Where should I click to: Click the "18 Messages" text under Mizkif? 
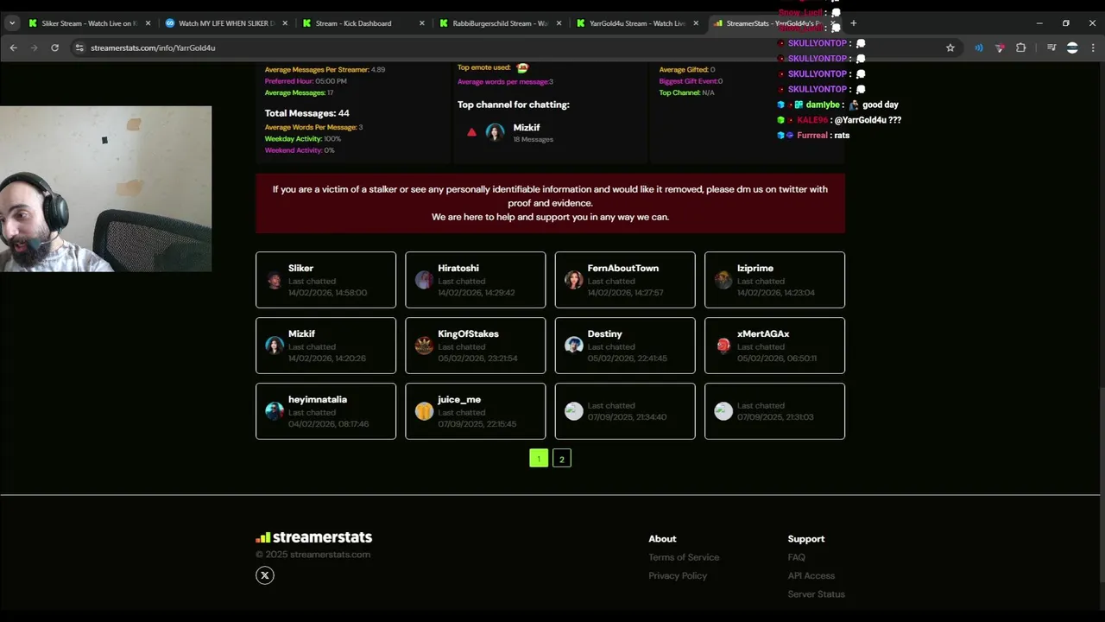[534, 139]
